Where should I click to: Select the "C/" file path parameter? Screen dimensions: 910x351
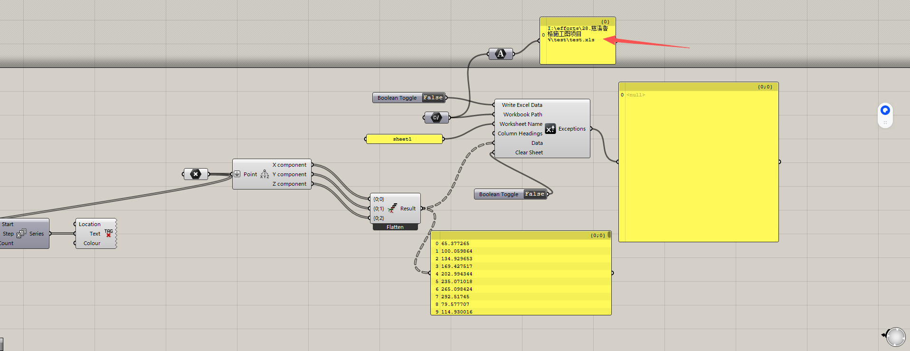click(436, 117)
